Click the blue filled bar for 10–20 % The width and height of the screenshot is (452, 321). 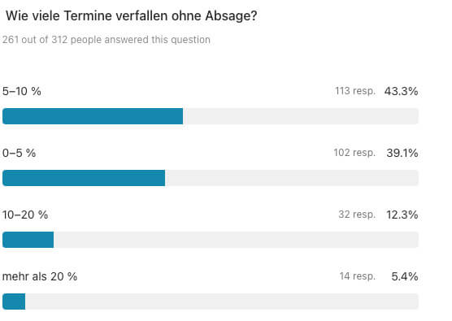(x=28, y=240)
